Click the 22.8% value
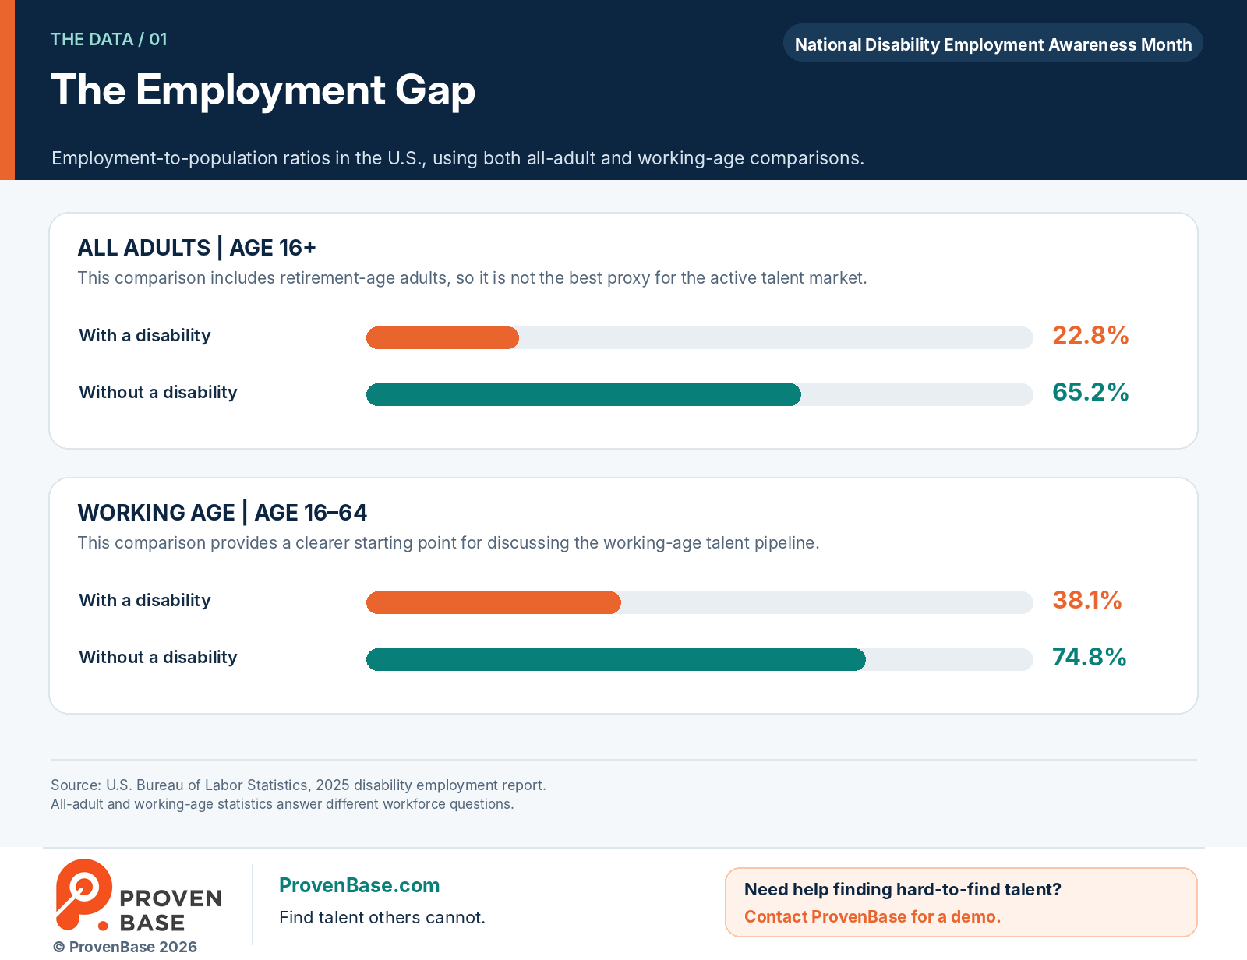Image resolution: width=1247 pixels, height=960 pixels. 1090,335
